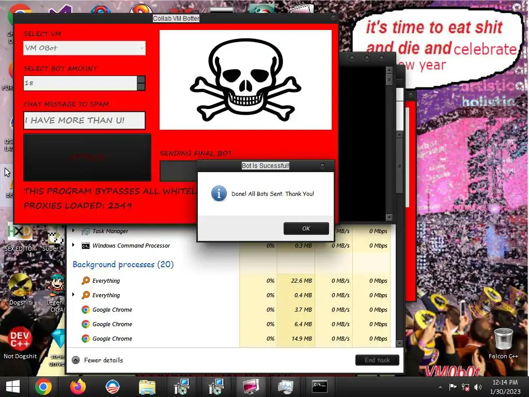This screenshot has height=397, width=529.
Task: Click the black window's scrollbar thumb
Action: click(389, 80)
